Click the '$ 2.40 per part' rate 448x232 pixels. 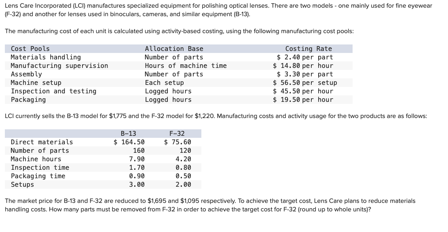point(305,57)
